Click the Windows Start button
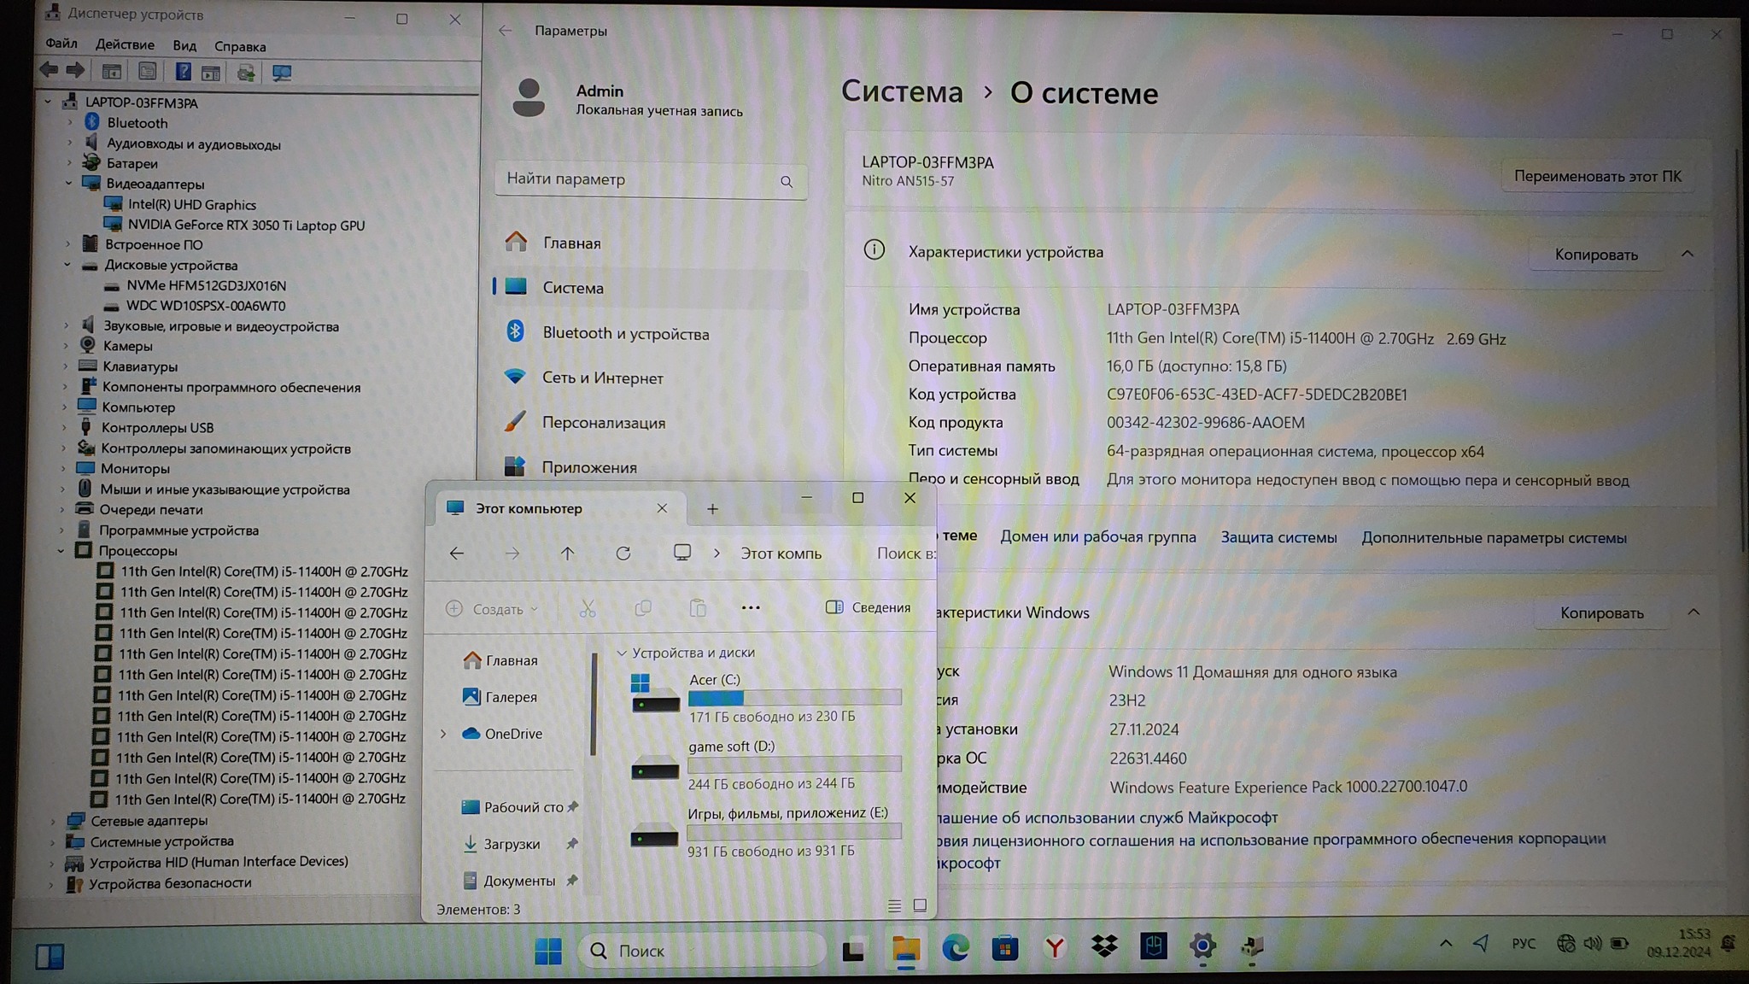 point(548,950)
